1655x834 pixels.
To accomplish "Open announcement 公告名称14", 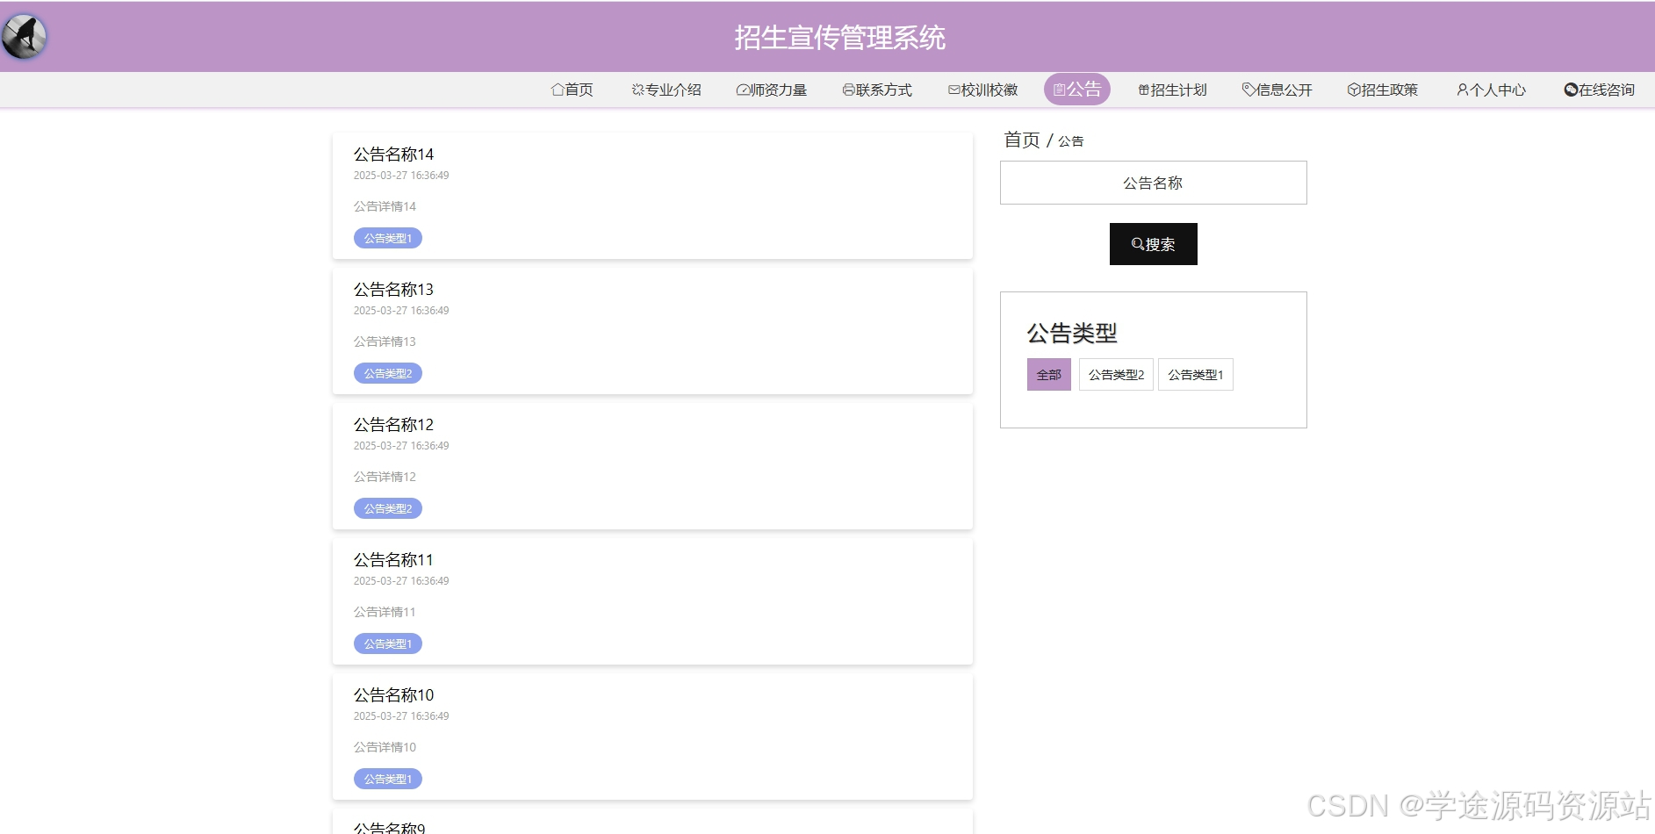I will click(393, 155).
